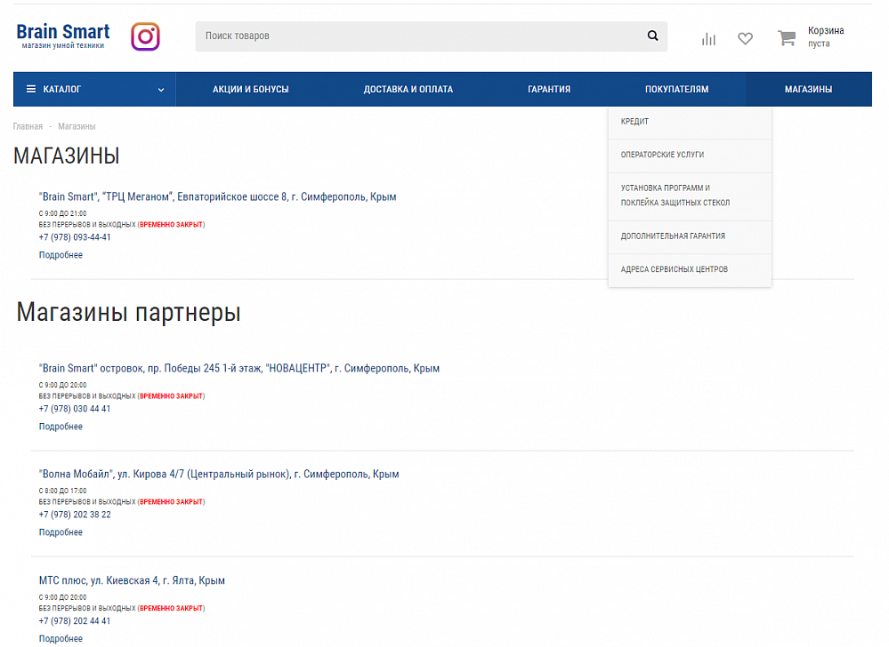This screenshot has height=647, width=889.
Task: Open the Instagram icon link
Action: coord(145,36)
